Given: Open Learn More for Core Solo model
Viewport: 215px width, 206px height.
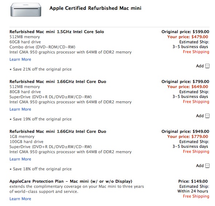Looking at the screenshot, I should 20,59.
